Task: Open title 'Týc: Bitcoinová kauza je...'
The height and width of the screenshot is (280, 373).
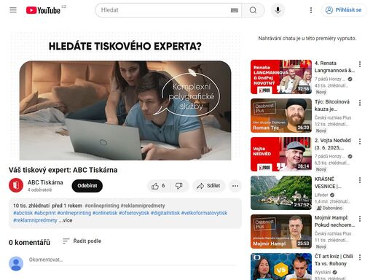Action: [332, 106]
